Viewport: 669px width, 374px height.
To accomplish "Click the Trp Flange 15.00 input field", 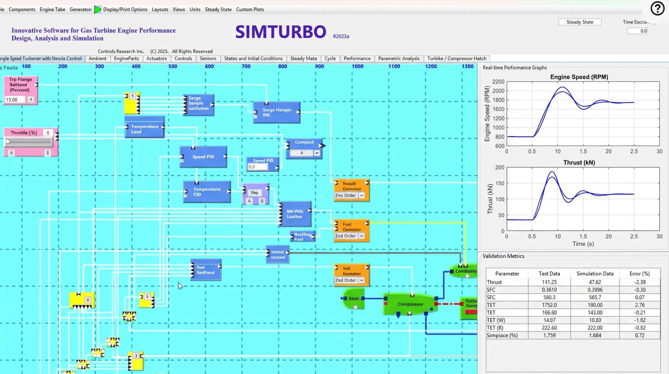I will [15, 100].
